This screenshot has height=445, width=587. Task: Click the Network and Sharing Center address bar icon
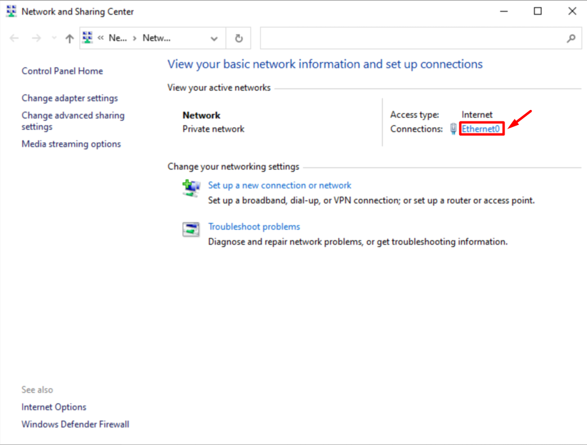(87, 37)
